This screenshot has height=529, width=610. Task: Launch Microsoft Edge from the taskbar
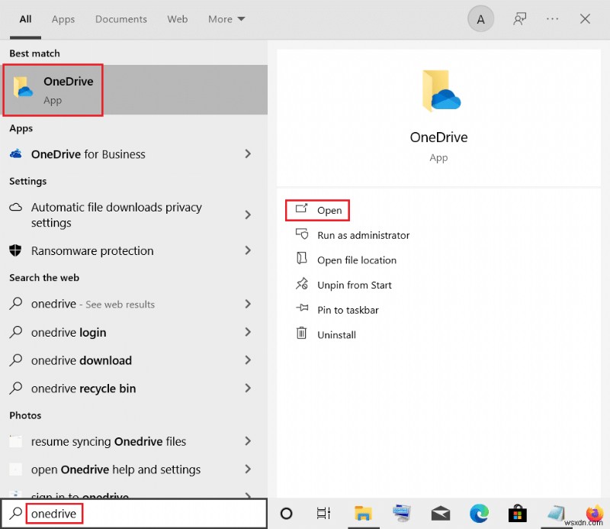(x=479, y=514)
